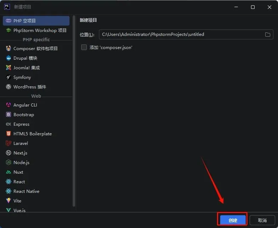
Task: Click the Symfony logo icon
Action: click(x=9, y=77)
